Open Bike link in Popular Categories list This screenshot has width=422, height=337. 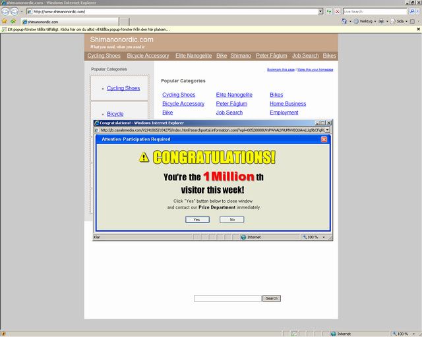167,113
